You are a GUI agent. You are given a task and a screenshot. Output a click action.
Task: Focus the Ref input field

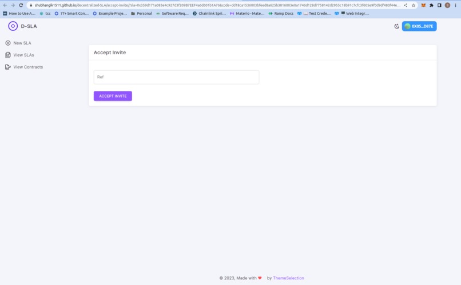[176, 77]
